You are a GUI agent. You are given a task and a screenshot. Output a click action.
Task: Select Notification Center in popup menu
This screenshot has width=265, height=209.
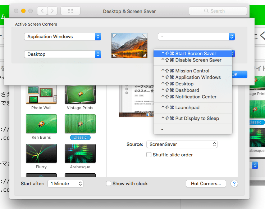(x=193, y=97)
